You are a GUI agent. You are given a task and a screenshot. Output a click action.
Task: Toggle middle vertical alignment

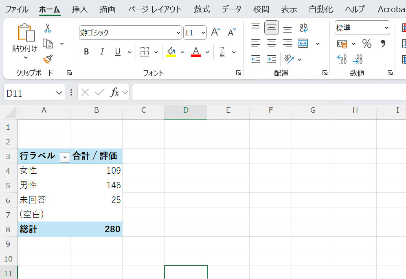coord(272,28)
